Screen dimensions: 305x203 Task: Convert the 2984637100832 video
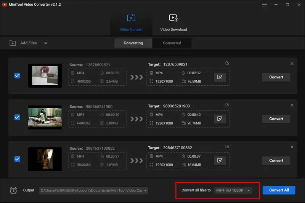click(276, 160)
